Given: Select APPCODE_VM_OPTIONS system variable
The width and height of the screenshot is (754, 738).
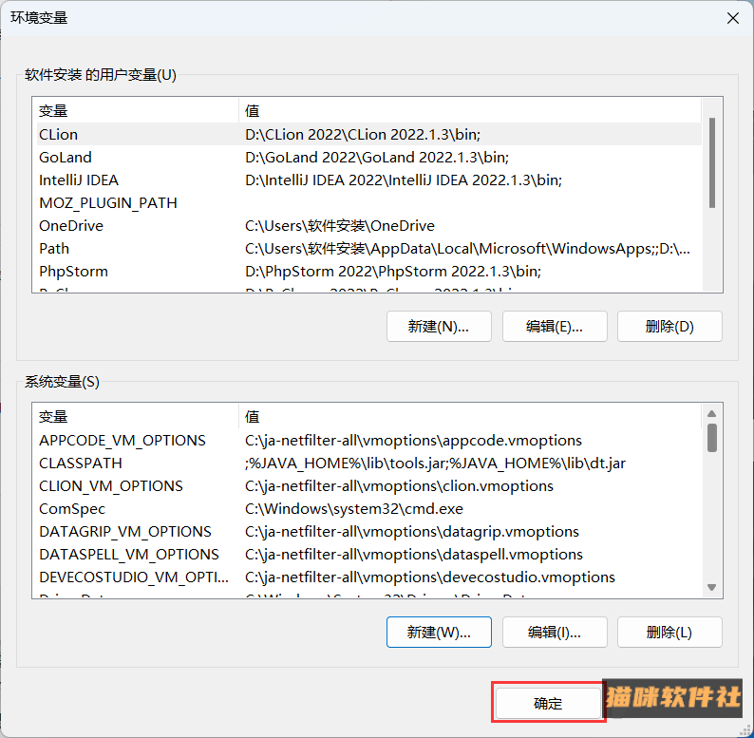Looking at the screenshot, I should (368, 440).
